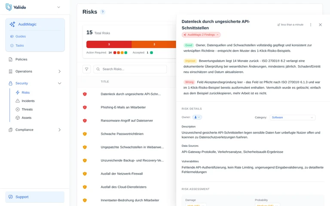This screenshot has width=330, height=206.
Task: Click yellow shield icon of Ungepatchte Schwachstellen row
Action: click(85, 147)
